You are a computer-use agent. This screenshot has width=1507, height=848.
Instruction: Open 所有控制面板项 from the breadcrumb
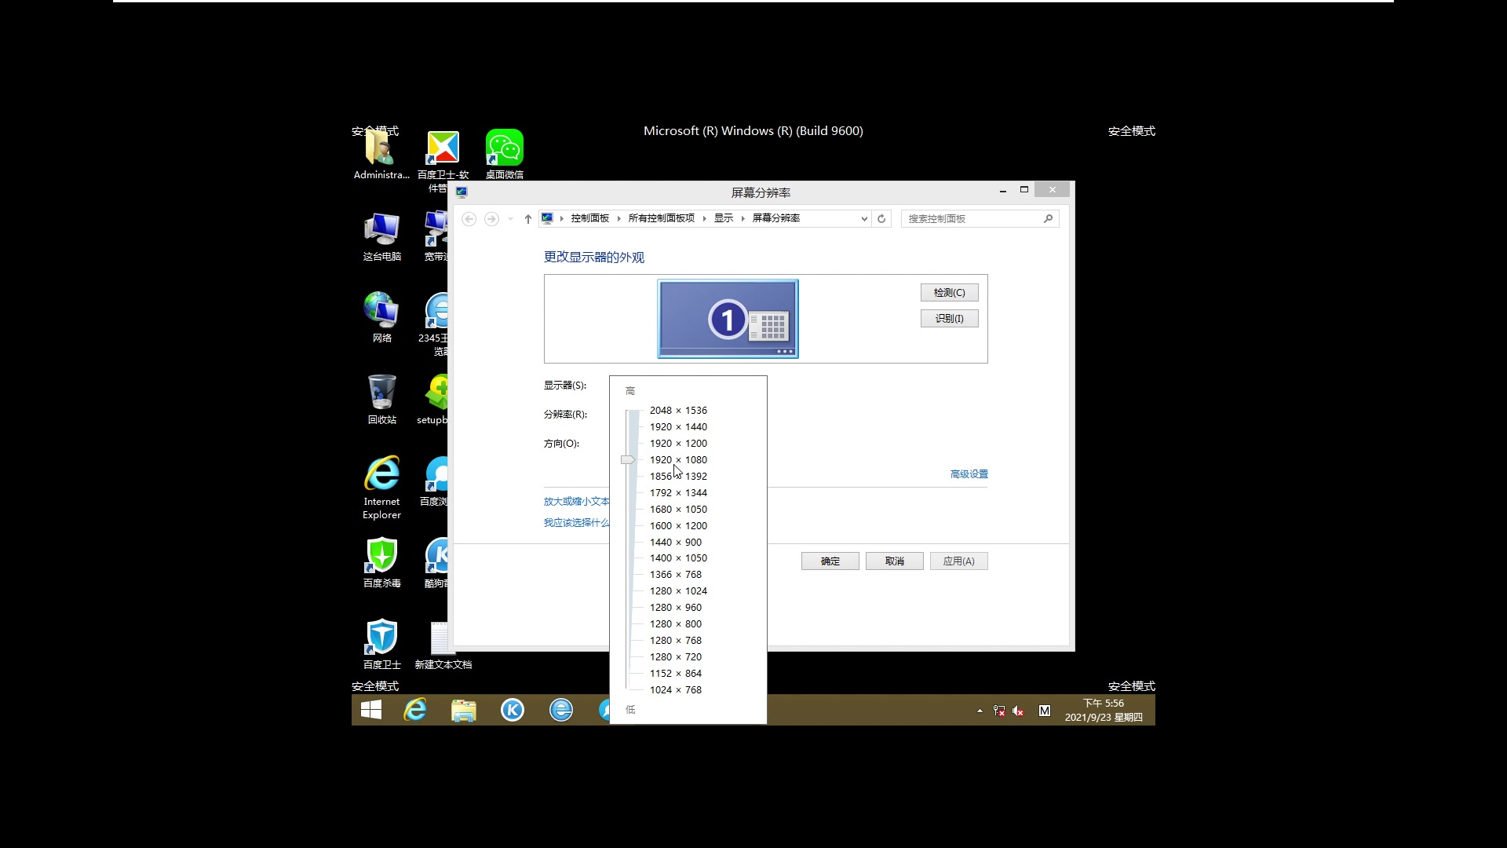pyautogui.click(x=661, y=218)
